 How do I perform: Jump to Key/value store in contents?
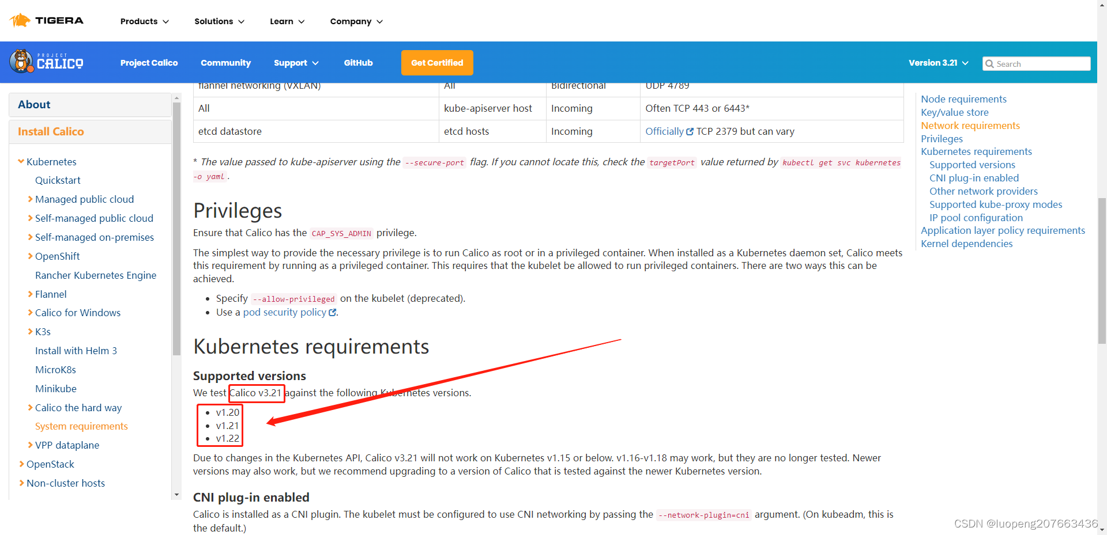tap(955, 112)
